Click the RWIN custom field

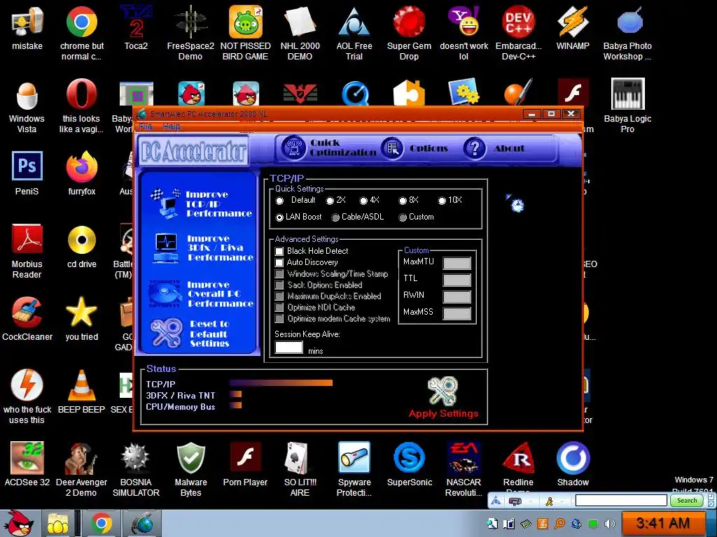pyautogui.click(x=457, y=296)
